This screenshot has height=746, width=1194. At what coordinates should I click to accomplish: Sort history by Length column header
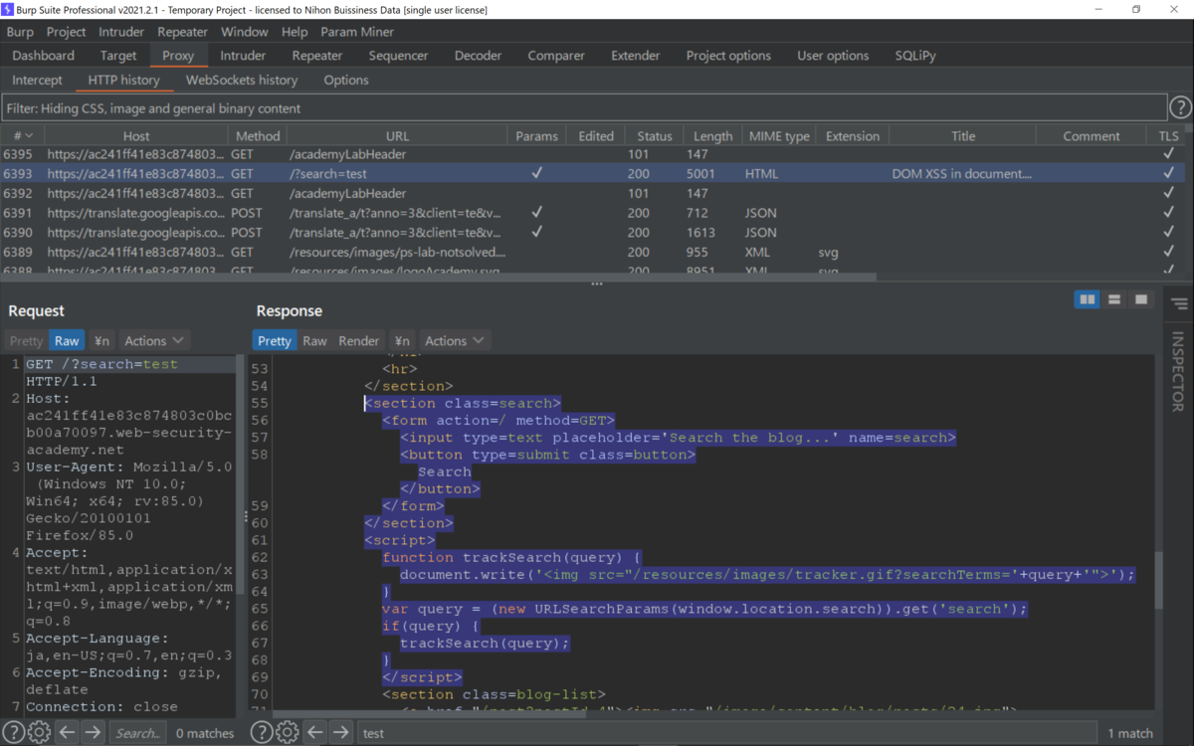pos(712,135)
